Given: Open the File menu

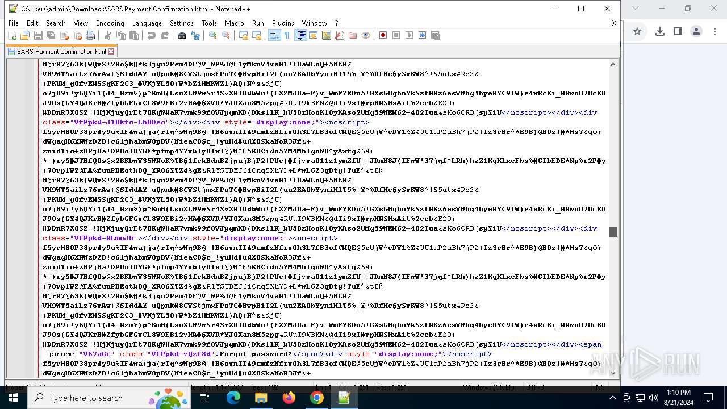Looking at the screenshot, I should point(14,23).
